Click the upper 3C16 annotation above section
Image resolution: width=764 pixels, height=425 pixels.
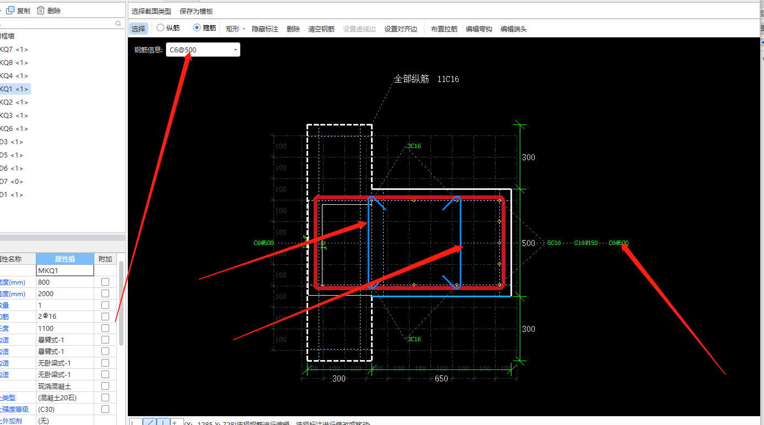pos(414,146)
